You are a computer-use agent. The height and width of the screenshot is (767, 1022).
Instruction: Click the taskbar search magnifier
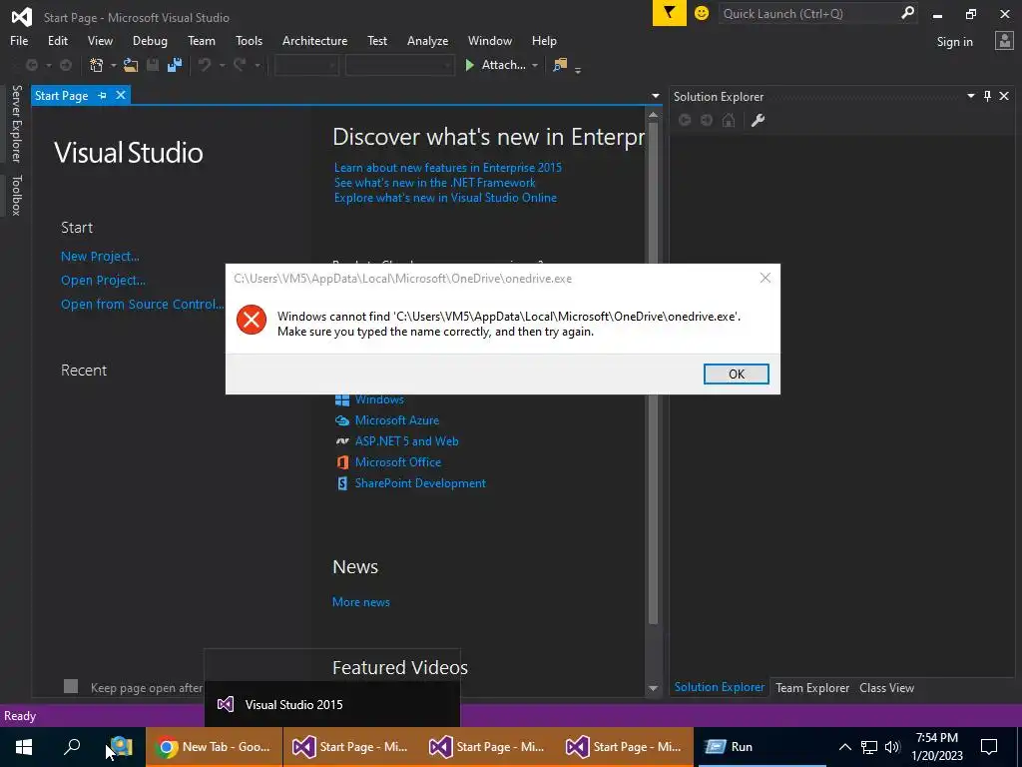(72, 747)
